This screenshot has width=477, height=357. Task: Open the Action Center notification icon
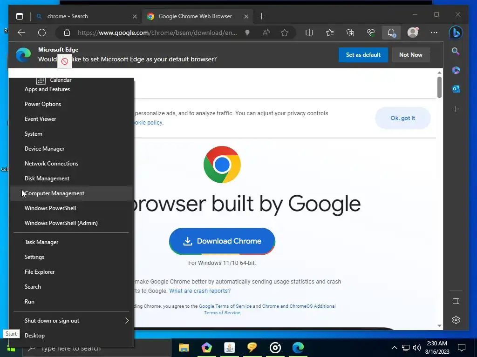pyautogui.click(x=462, y=348)
